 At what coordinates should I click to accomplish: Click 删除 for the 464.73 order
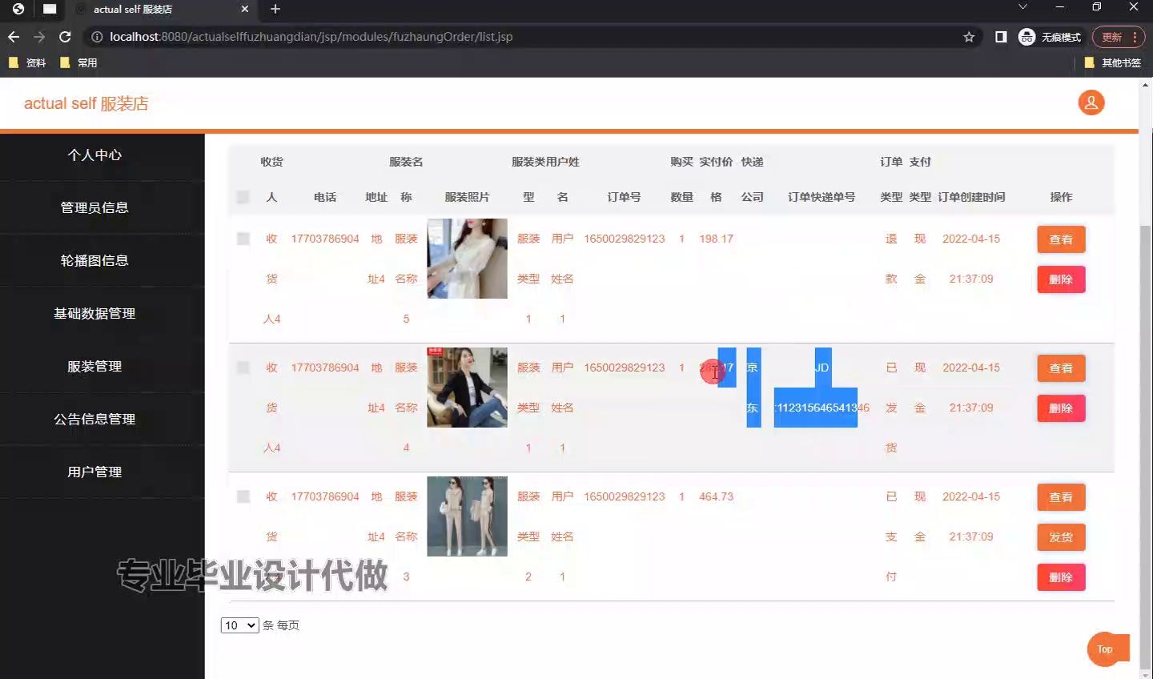click(1061, 577)
